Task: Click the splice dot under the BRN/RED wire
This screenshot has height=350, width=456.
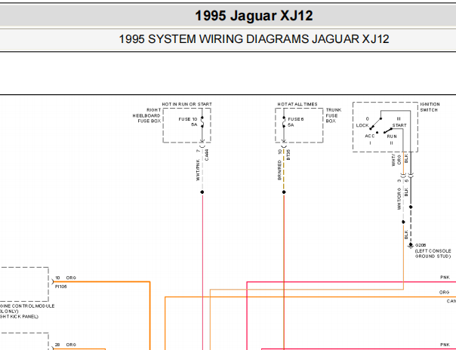Action: [x=284, y=192]
